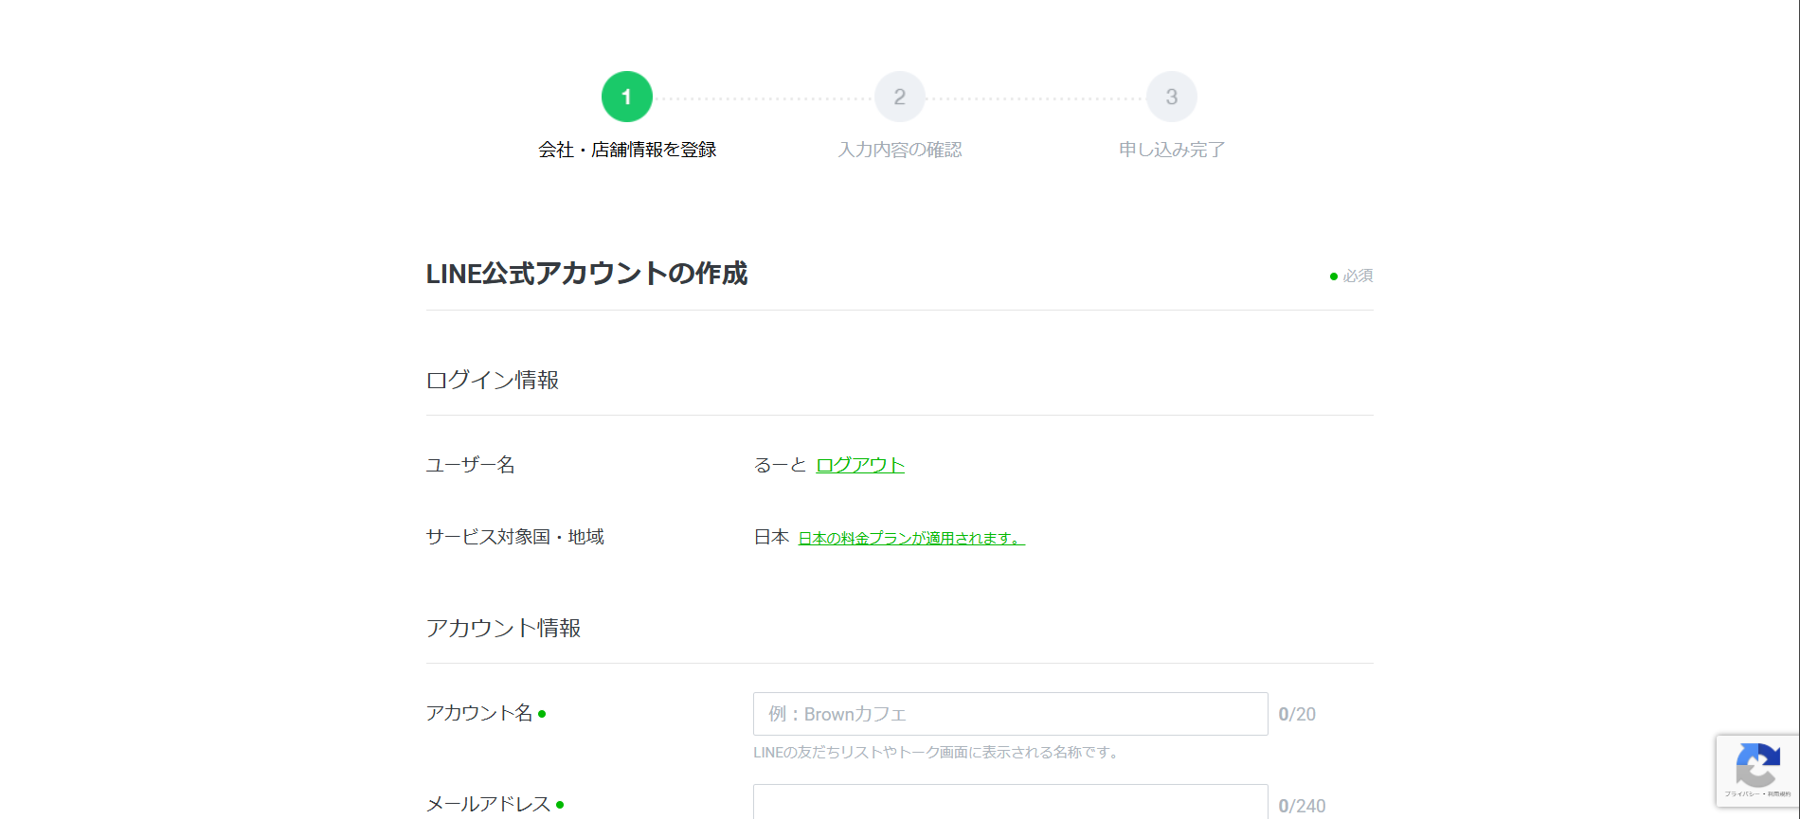Click the step 2 circle indicator
This screenshot has height=819, width=1800.
tap(900, 97)
